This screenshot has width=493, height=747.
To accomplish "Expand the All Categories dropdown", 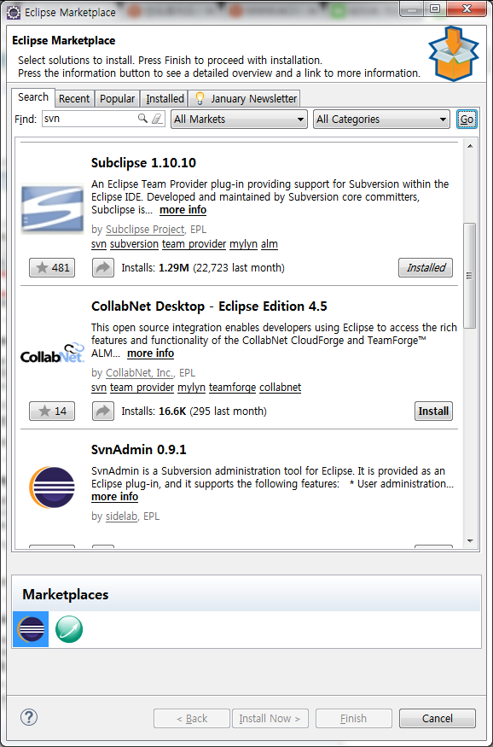I will pos(381,120).
